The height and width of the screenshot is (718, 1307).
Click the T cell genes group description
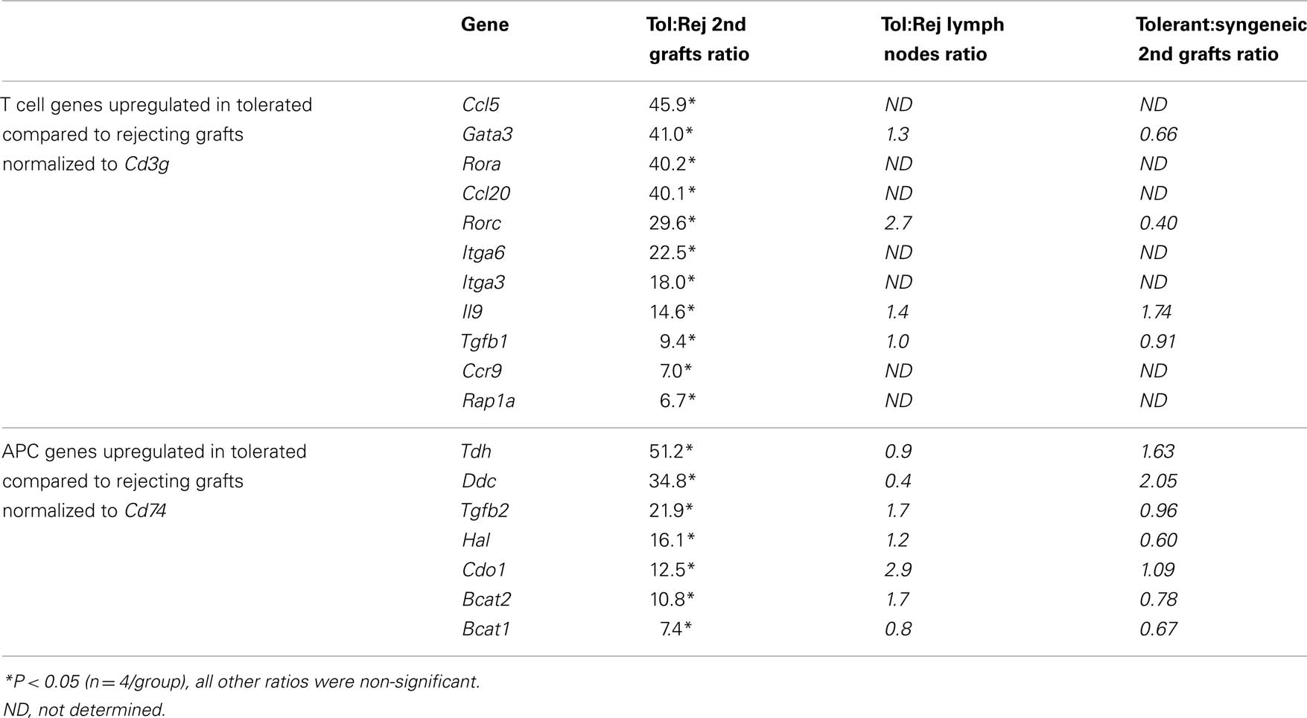pyautogui.click(x=156, y=135)
